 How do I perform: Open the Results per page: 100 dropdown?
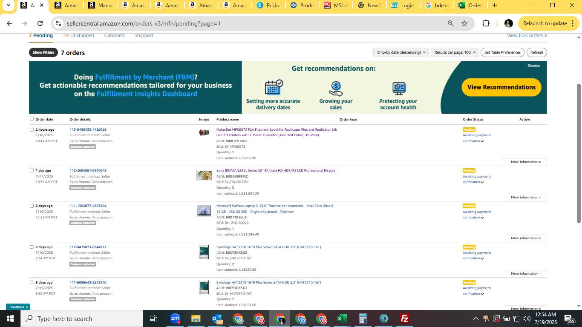[x=455, y=52]
